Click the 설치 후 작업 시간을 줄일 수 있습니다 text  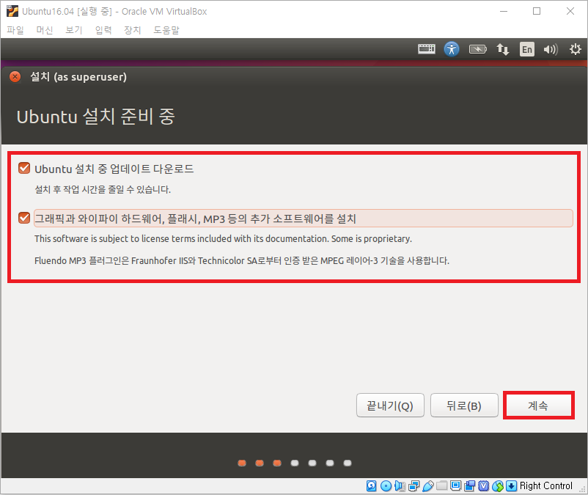(103, 189)
